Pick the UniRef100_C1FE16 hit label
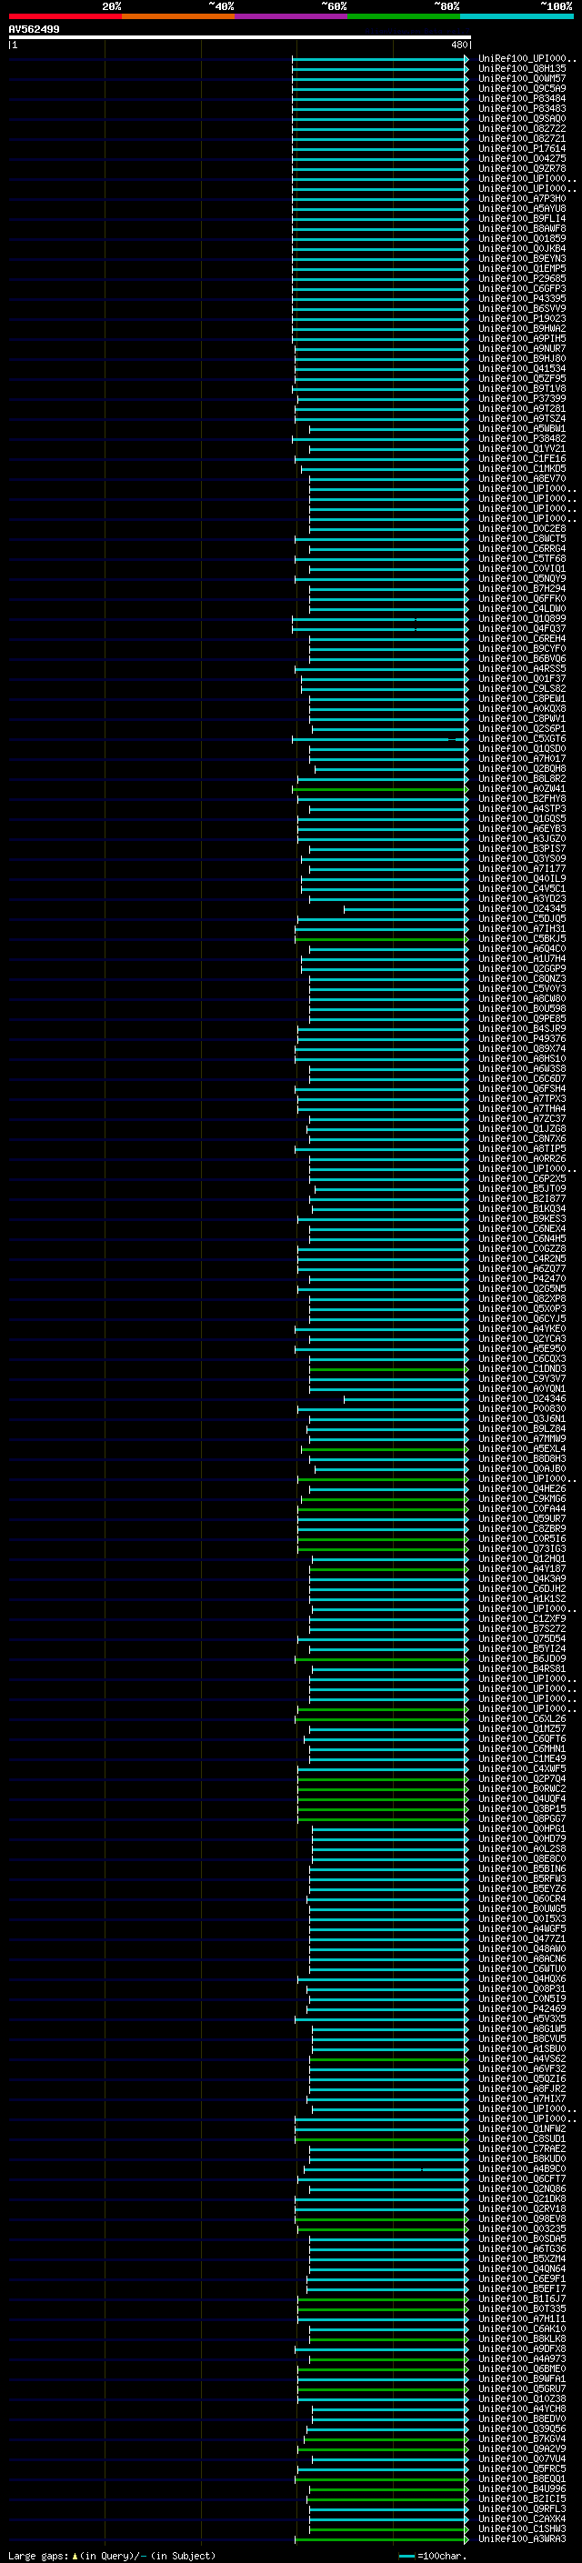The image size is (582, 2563). click(522, 458)
